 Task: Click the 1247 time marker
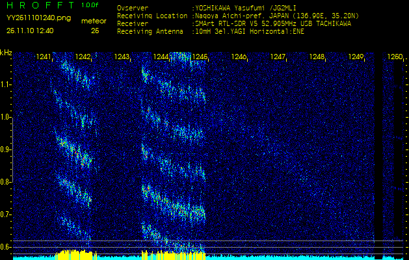[278, 57]
